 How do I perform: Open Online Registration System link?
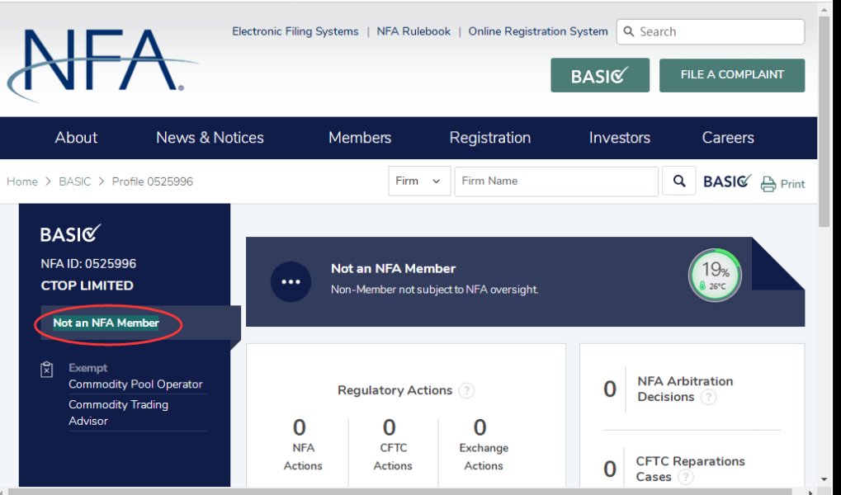coord(538,31)
